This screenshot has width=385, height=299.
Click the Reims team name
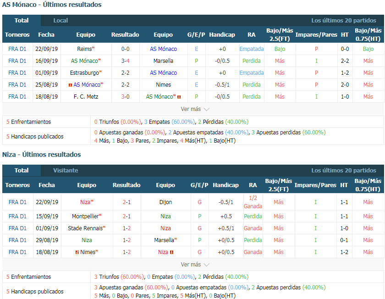tap(84, 49)
